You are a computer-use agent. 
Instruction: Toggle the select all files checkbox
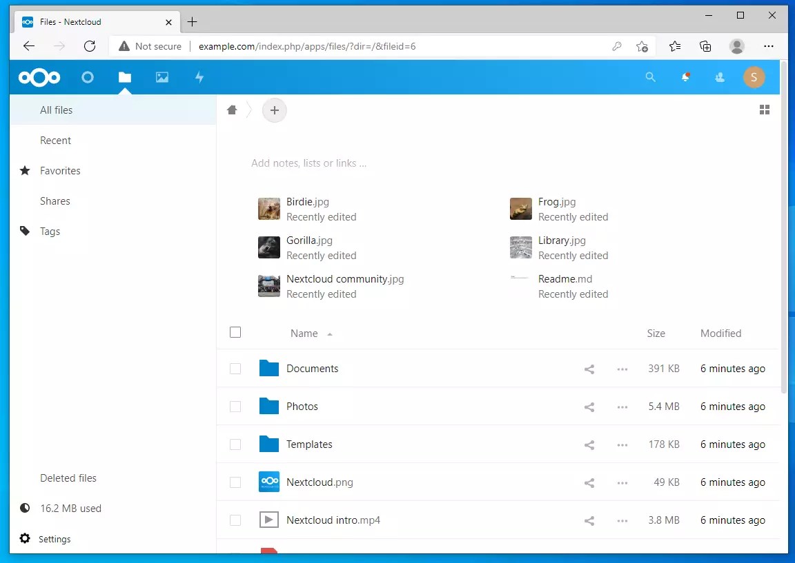tap(235, 332)
